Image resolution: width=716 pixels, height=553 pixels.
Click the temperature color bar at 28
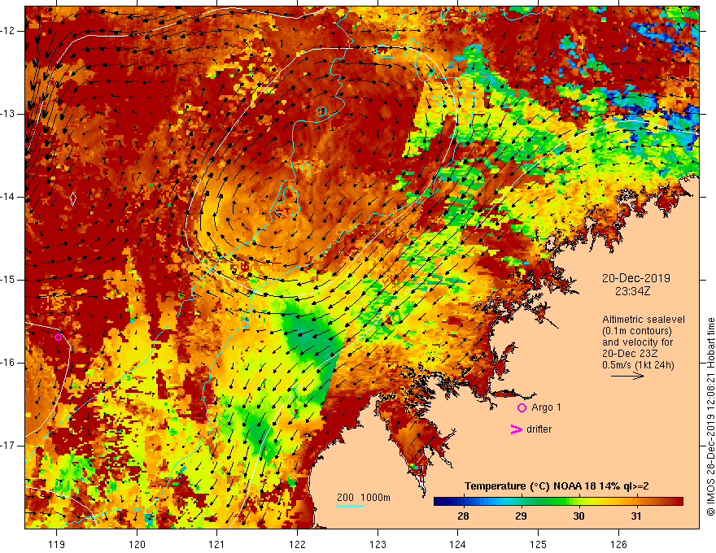pyautogui.click(x=464, y=502)
